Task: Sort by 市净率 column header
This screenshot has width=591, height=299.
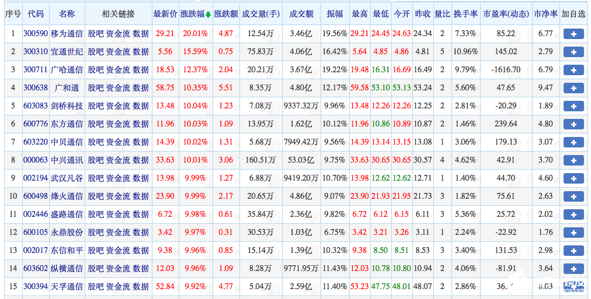Action: [x=546, y=15]
